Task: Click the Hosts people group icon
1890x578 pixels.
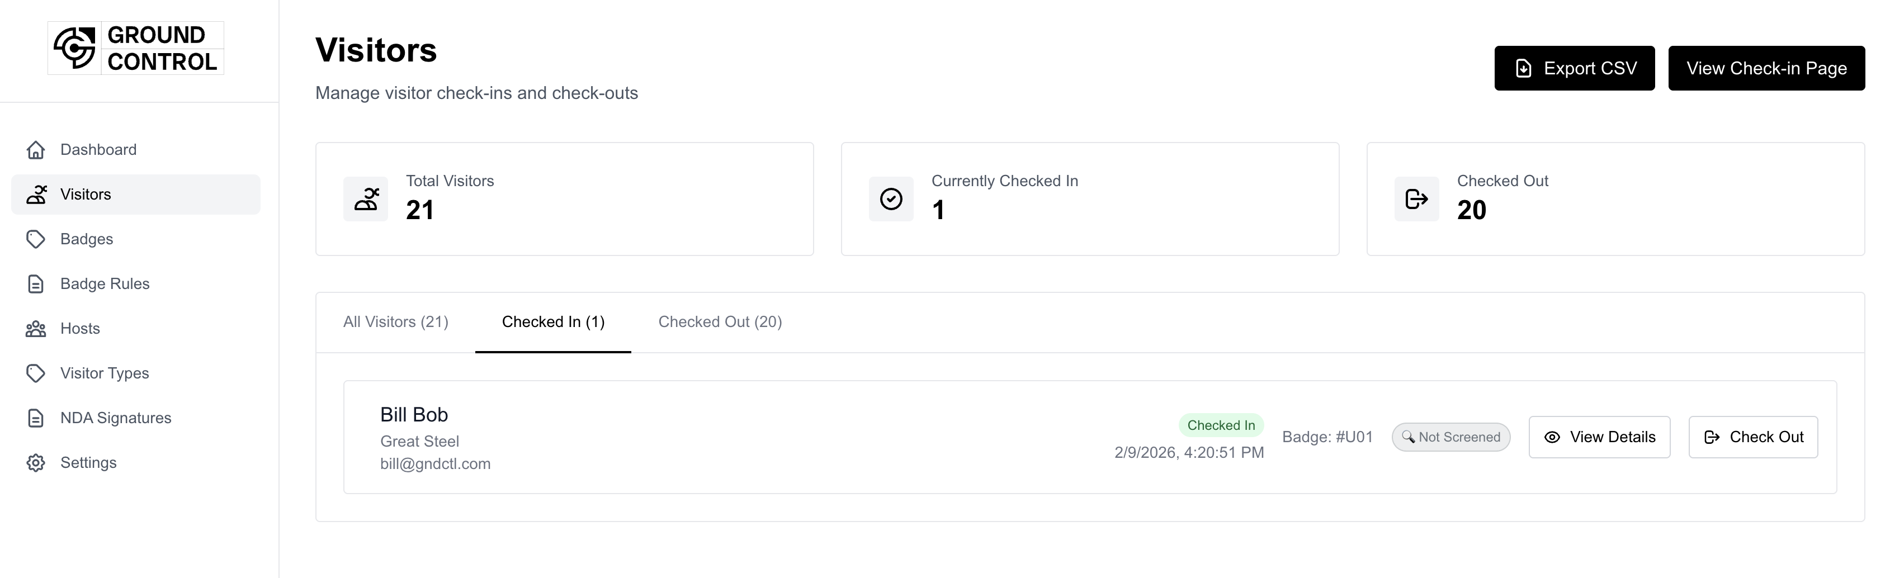Action: tap(36, 329)
